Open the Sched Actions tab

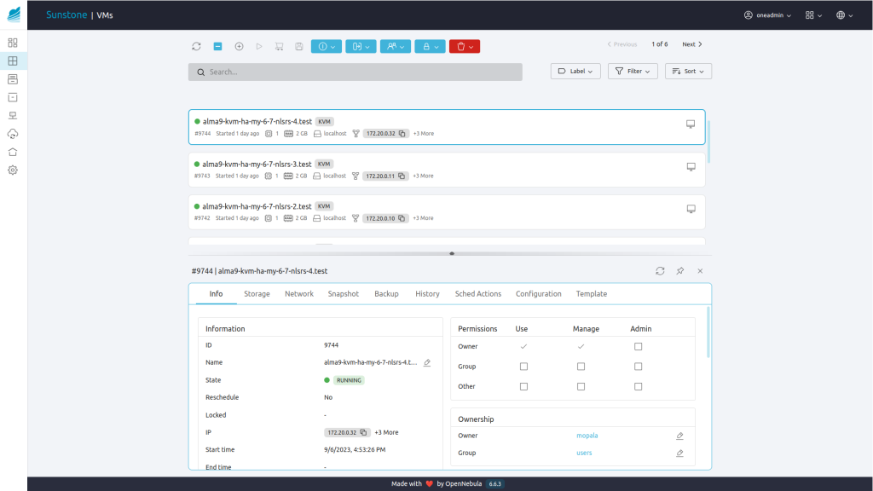[x=477, y=293]
